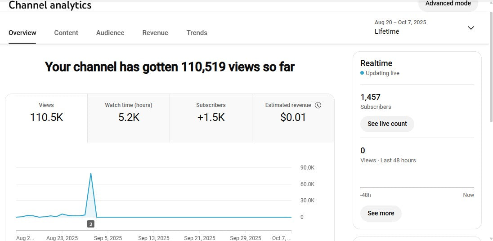Viewport: 493px width, 241px height.
Task: Select the $0.01 Estimated revenue value
Action: click(x=293, y=118)
